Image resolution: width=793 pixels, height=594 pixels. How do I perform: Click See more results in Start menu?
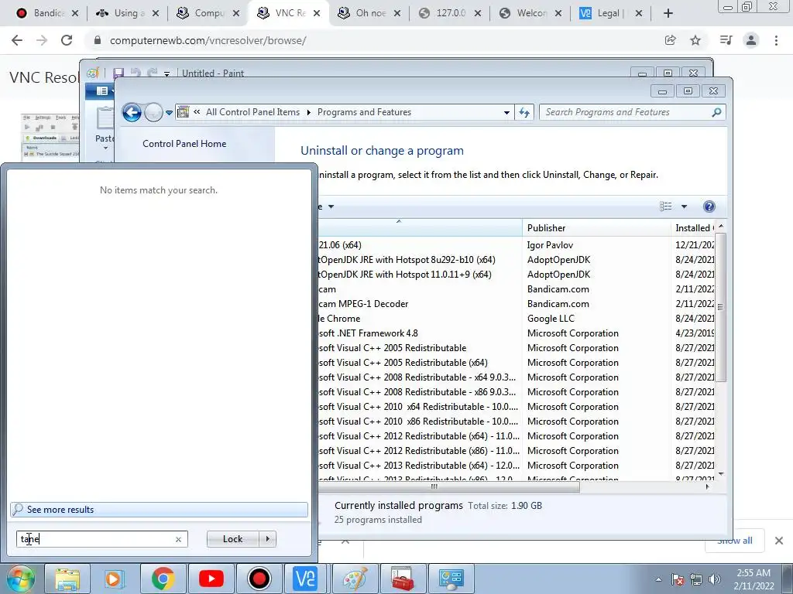coord(159,509)
